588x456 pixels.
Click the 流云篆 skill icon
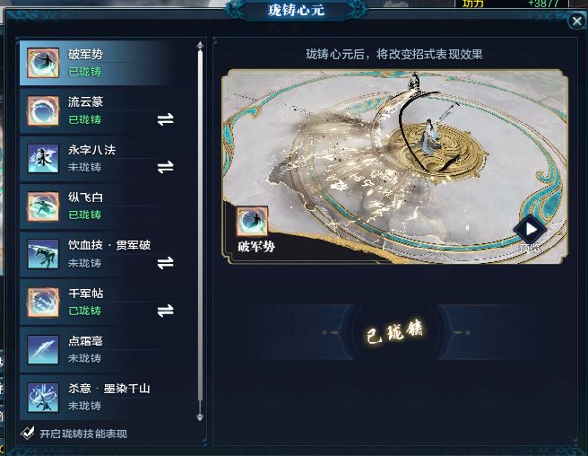[43, 110]
